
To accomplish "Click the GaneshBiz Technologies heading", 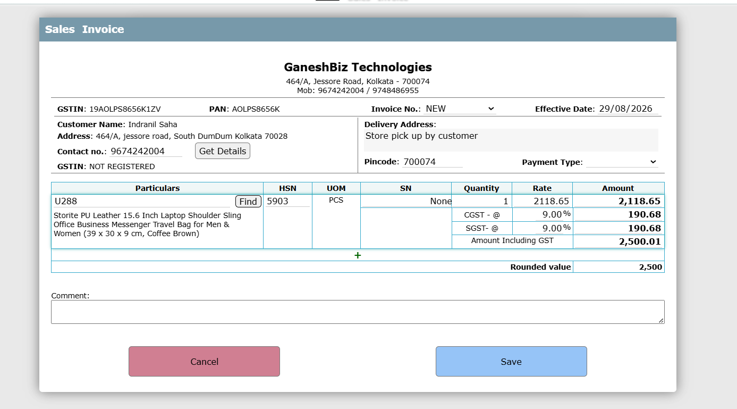I will [x=358, y=68].
